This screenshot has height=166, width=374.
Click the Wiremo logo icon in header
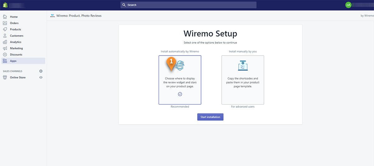pos(52,16)
